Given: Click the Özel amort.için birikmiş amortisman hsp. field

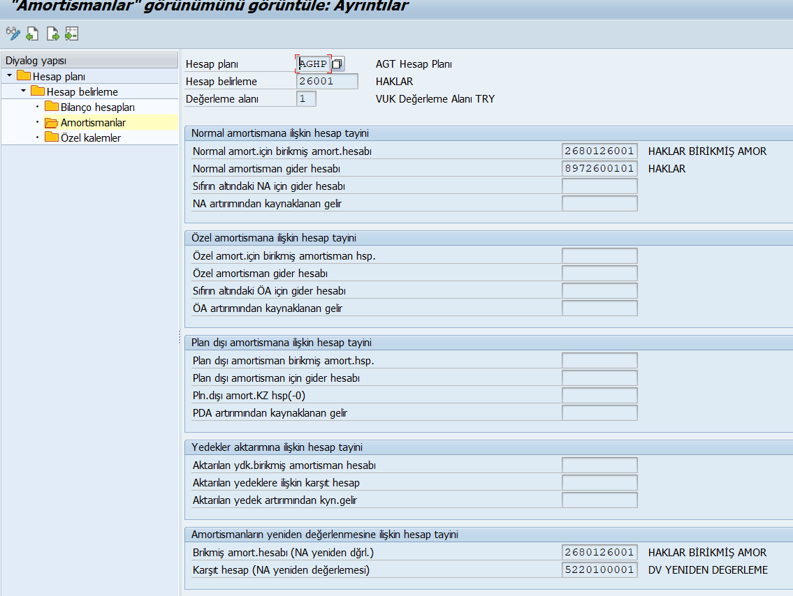Looking at the screenshot, I should [599, 255].
